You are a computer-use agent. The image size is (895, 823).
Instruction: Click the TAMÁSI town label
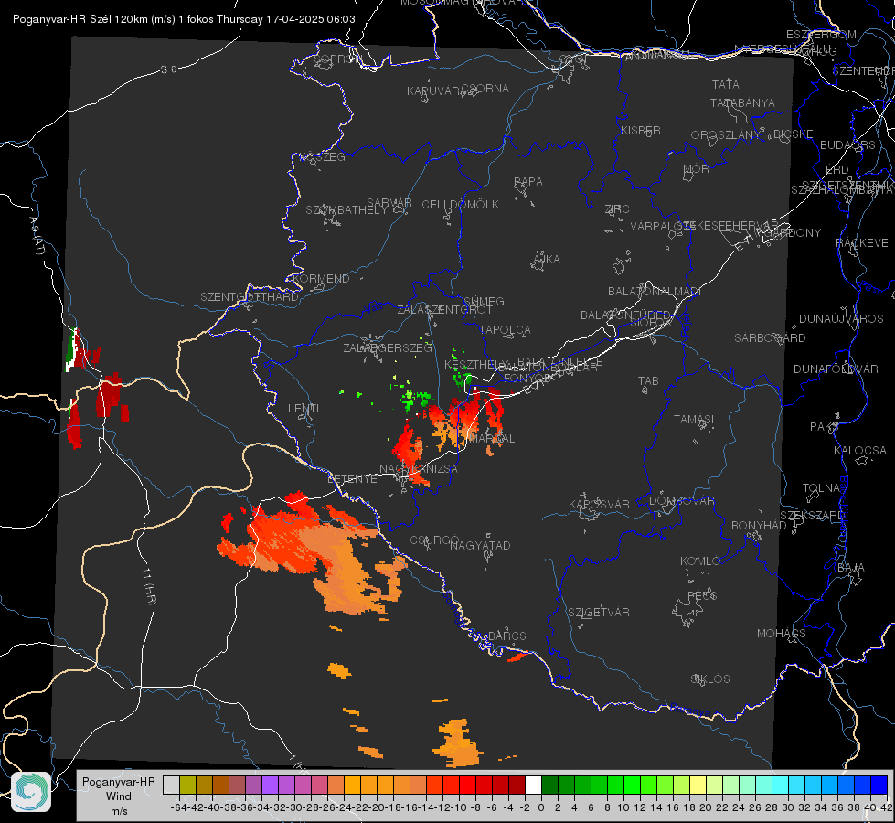click(x=694, y=420)
